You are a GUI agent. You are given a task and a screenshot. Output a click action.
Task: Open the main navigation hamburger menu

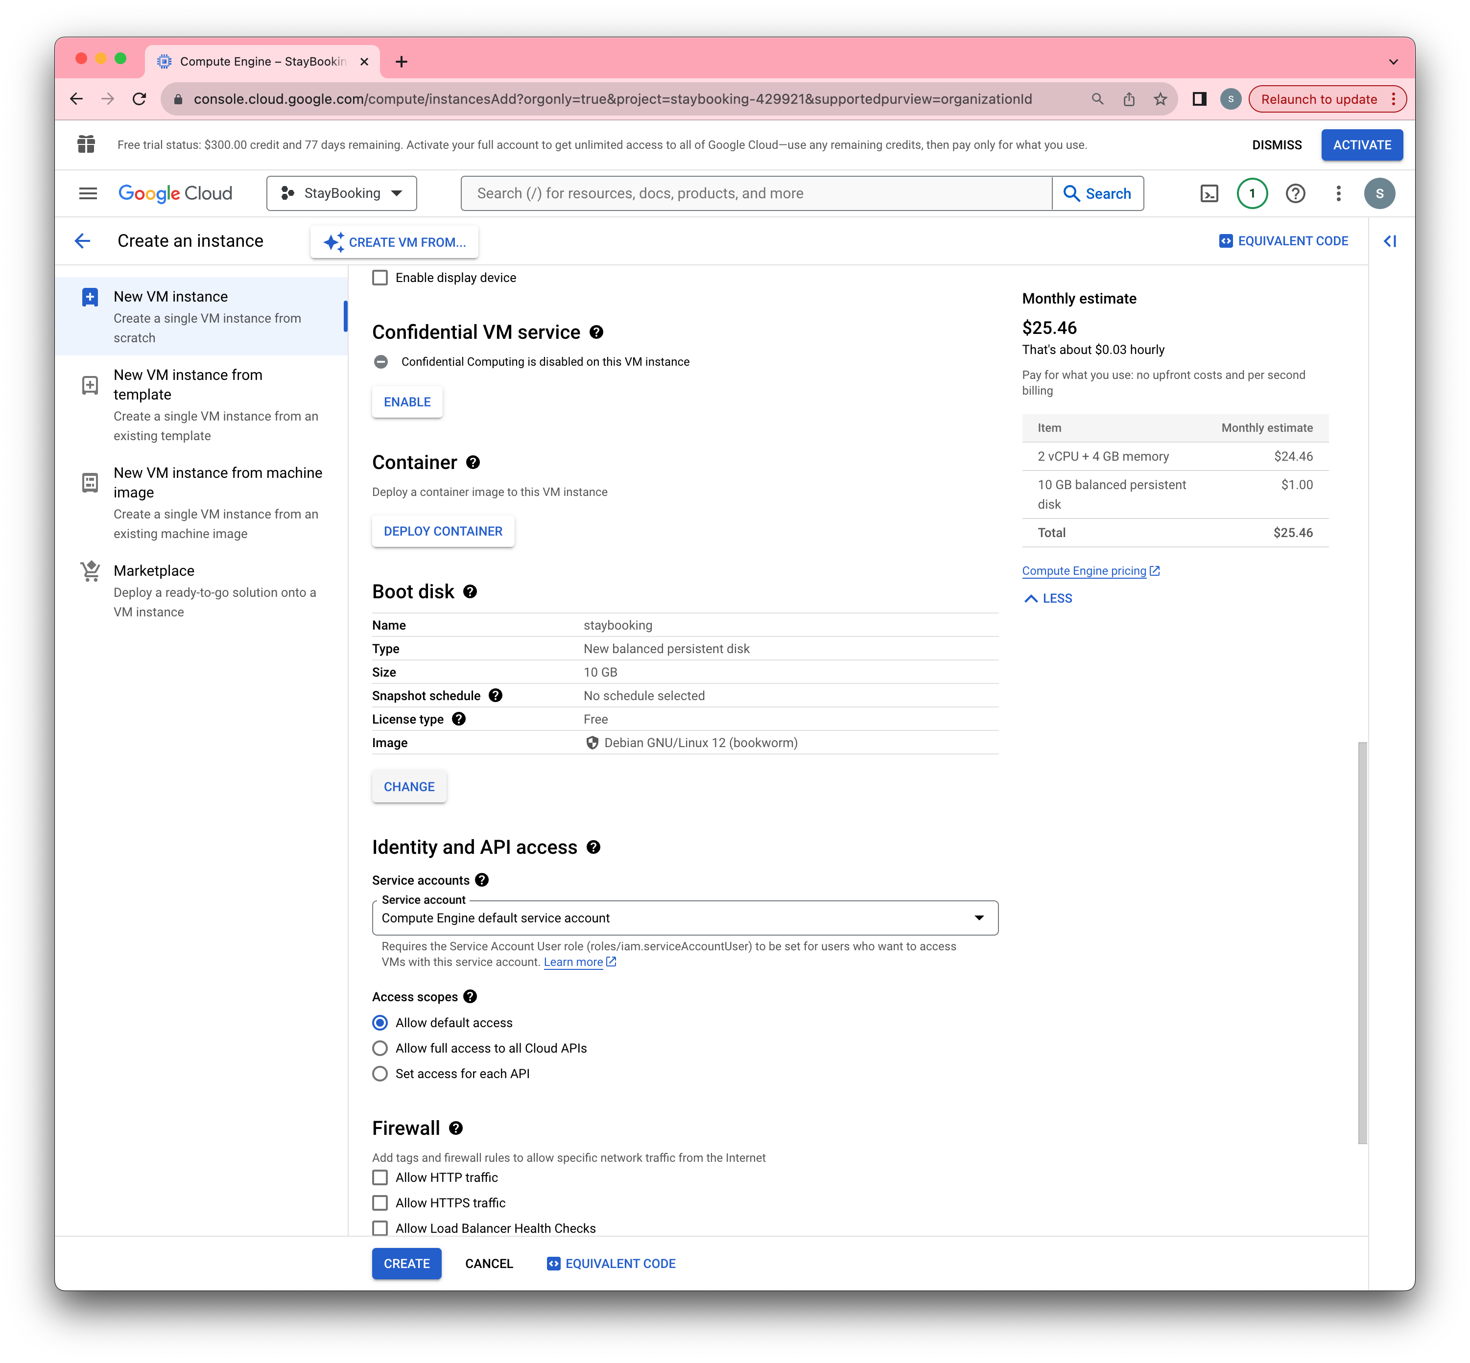88,193
